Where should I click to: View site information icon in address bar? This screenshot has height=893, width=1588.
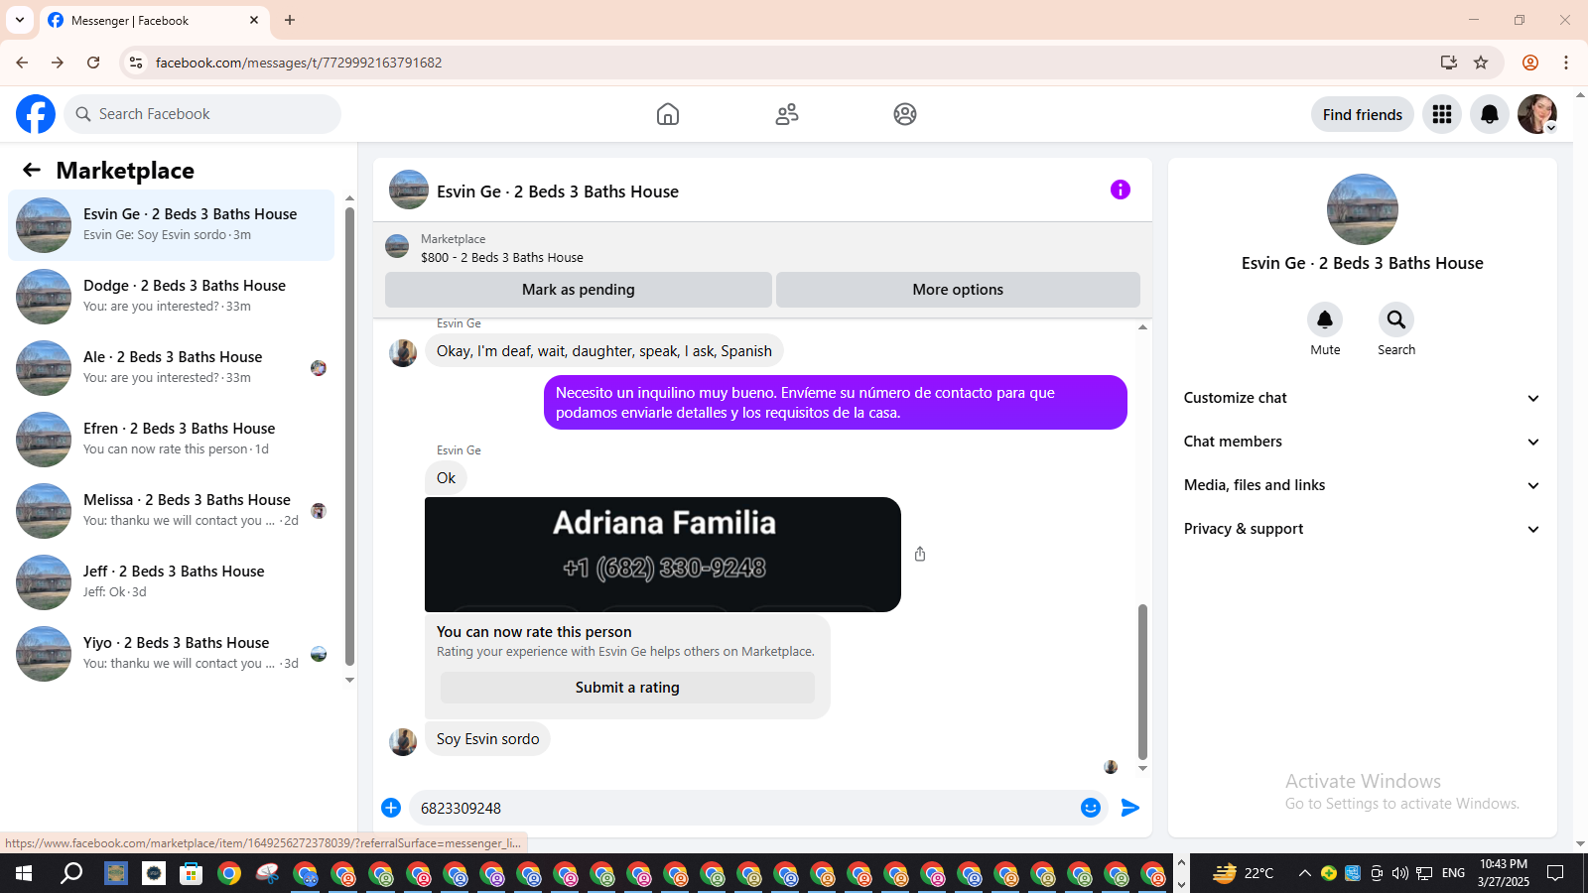[136, 63]
